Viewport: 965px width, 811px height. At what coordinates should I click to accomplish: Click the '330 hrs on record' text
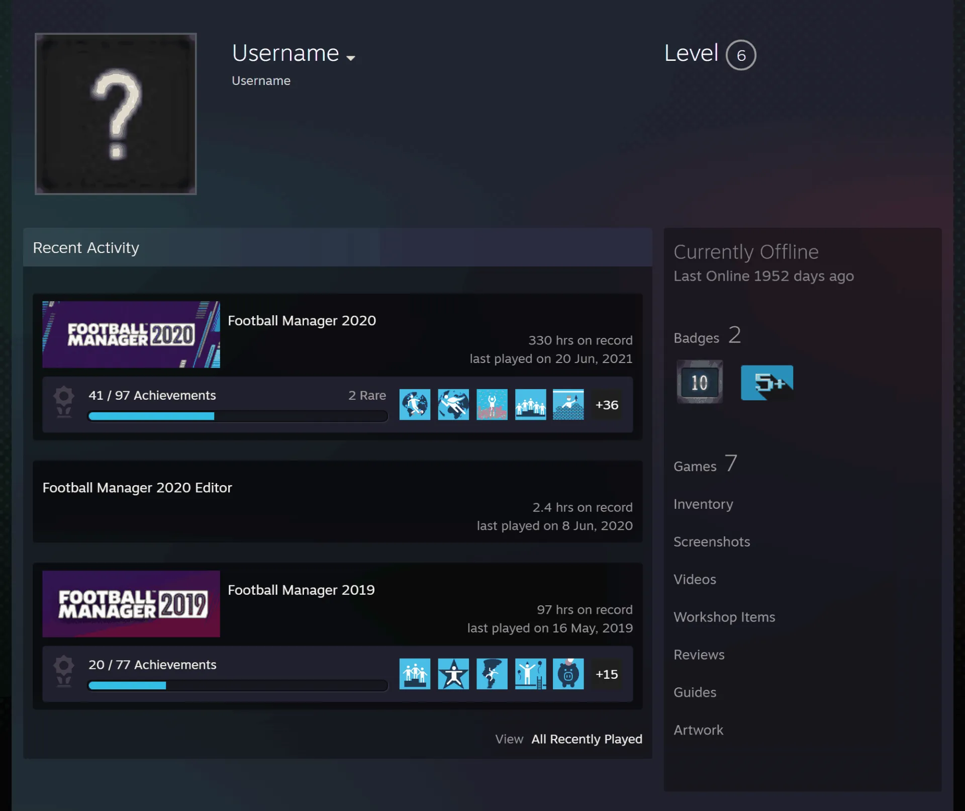pos(581,340)
